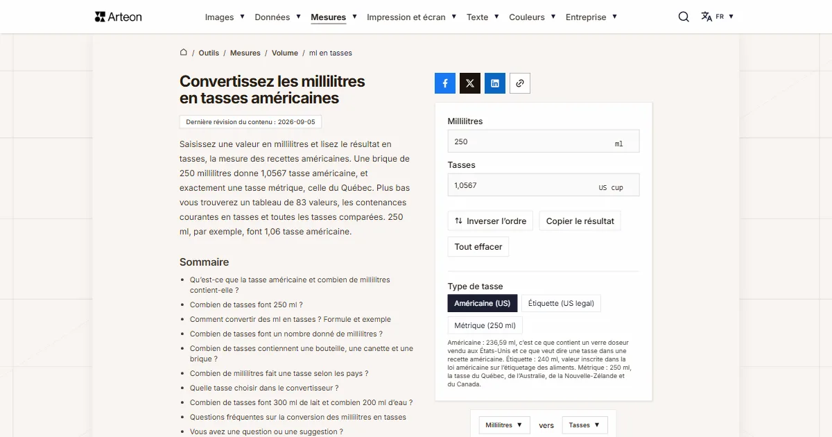Open the Millilitres source unit dropdown
Viewport: 832px width, 437px height.
pyautogui.click(x=504, y=425)
